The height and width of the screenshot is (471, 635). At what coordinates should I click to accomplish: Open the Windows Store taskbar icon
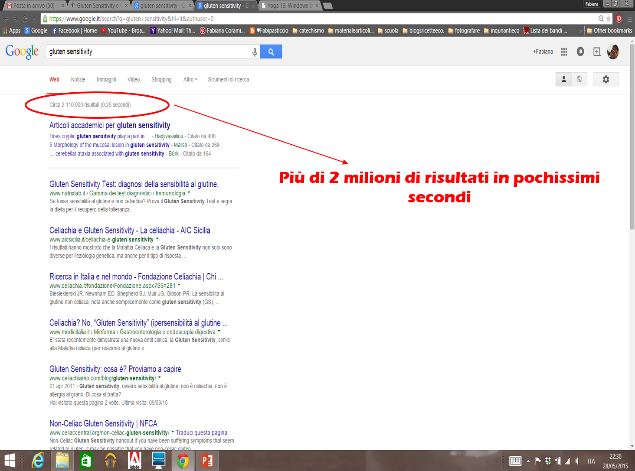[x=86, y=461]
